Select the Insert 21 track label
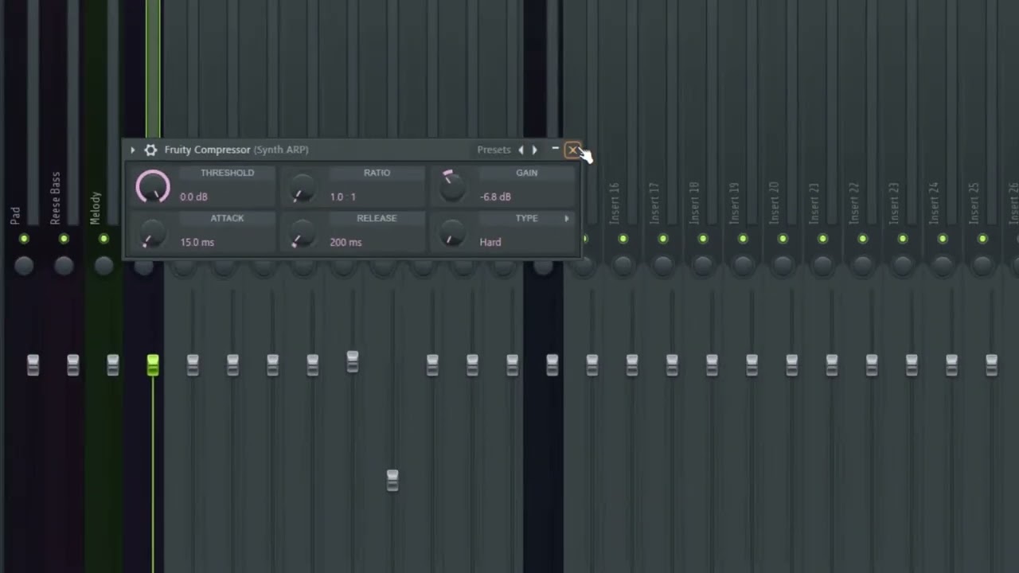This screenshot has height=573, width=1019. click(814, 203)
